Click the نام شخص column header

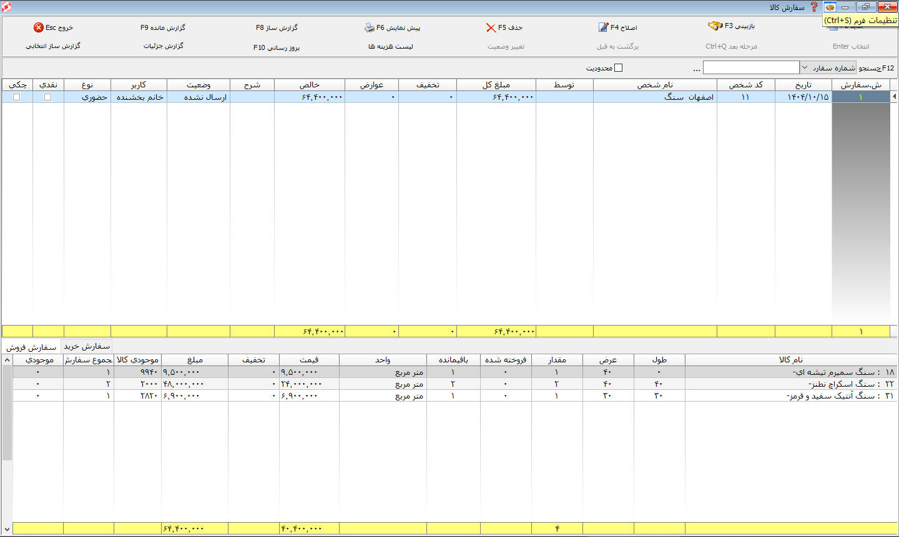[655, 85]
